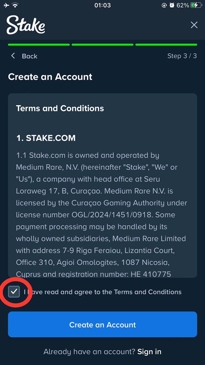This screenshot has height=365, width=205.
Task: Tap the alarm clock status icon
Action: 172,5
